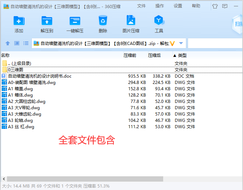The height and width of the screenshot is (190, 243).
Task: Click the left scroll arrow of horizontal scrollbar
Action: coord(4,179)
